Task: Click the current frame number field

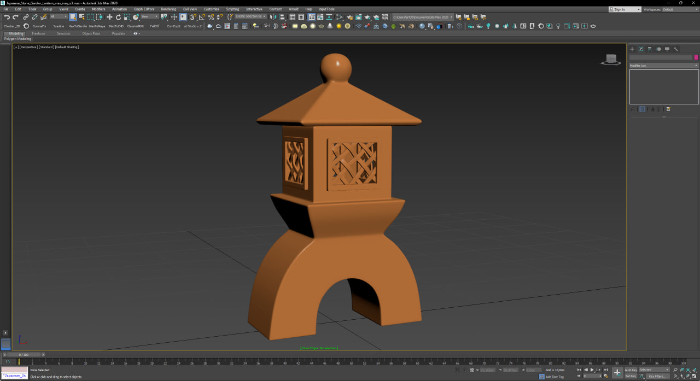Action: [x=592, y=376]
